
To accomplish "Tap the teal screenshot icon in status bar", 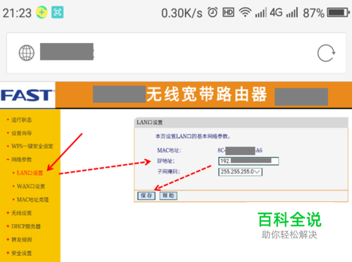I will click(58, 13).
